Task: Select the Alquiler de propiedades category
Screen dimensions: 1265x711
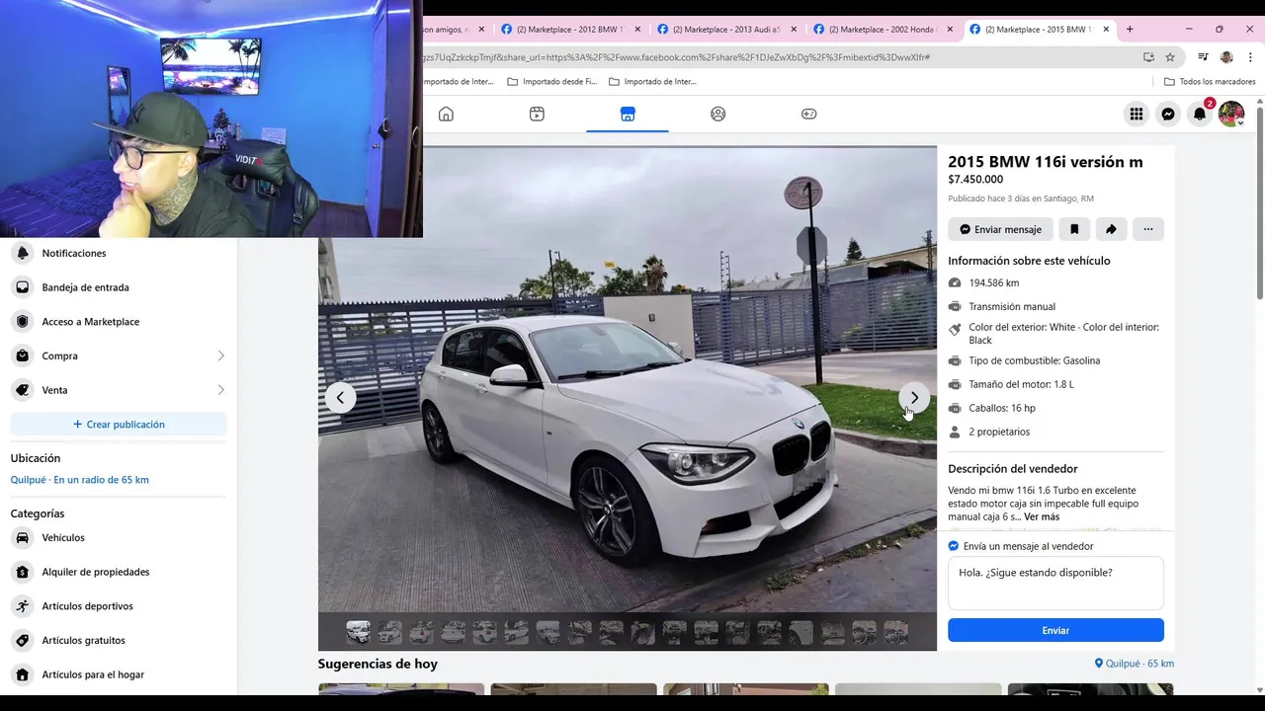Action: 119,572
